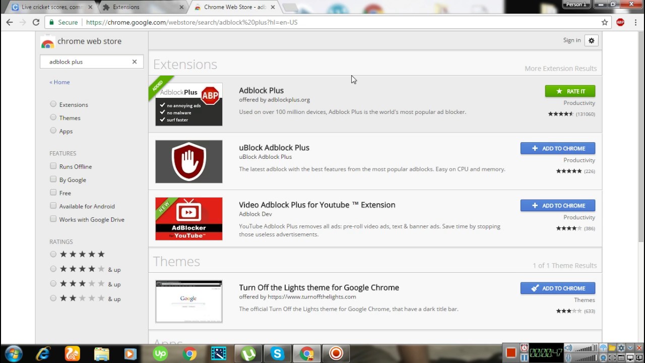Viewport: 645px width, 363px height.
Task: Open a new browser tab
Action: (x=290, y=7)
